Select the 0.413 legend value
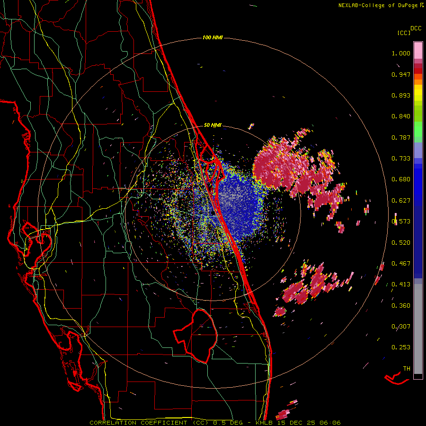Screen dimensions: 426x426 pyautogui.click(x=401, y=284)
